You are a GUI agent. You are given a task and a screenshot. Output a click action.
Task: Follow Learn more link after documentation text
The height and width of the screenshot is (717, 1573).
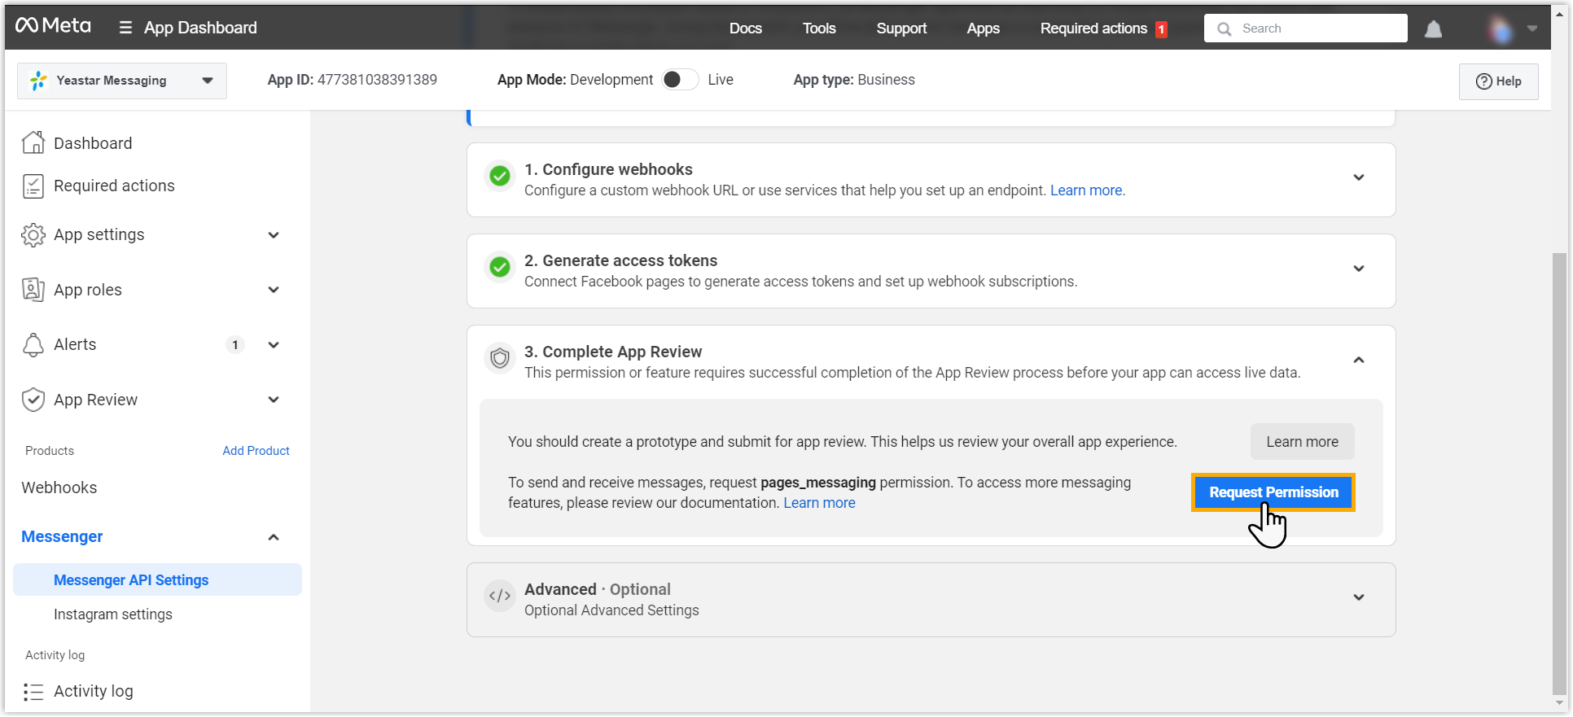pos(819,503)
